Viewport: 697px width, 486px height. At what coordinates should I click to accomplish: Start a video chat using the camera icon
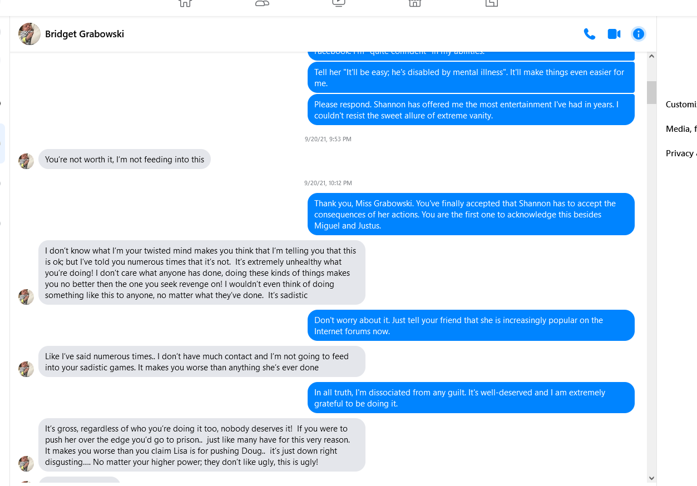(614, 34)
